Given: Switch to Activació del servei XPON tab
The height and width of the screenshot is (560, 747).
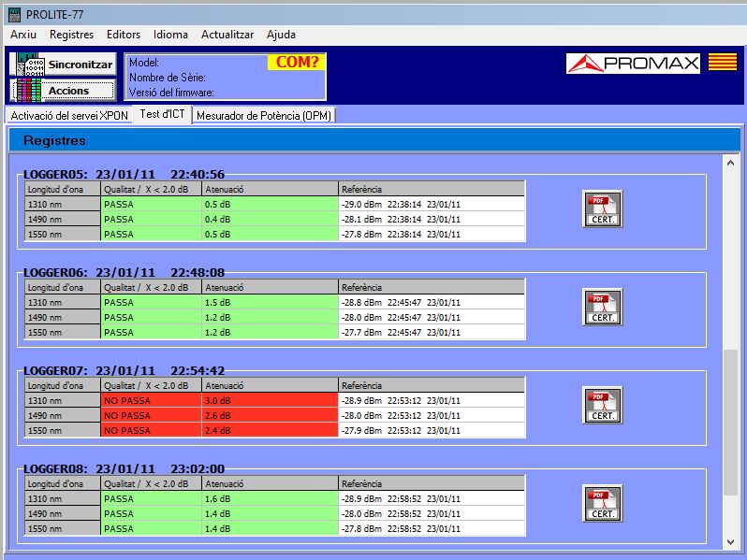Looking at the screenshot, I should (x=69, y=116).
